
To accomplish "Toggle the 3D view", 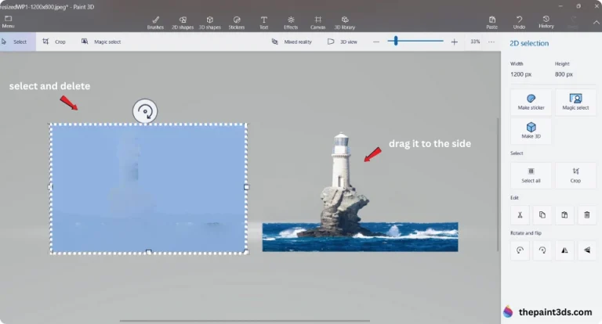I will (x=342, y=41).
